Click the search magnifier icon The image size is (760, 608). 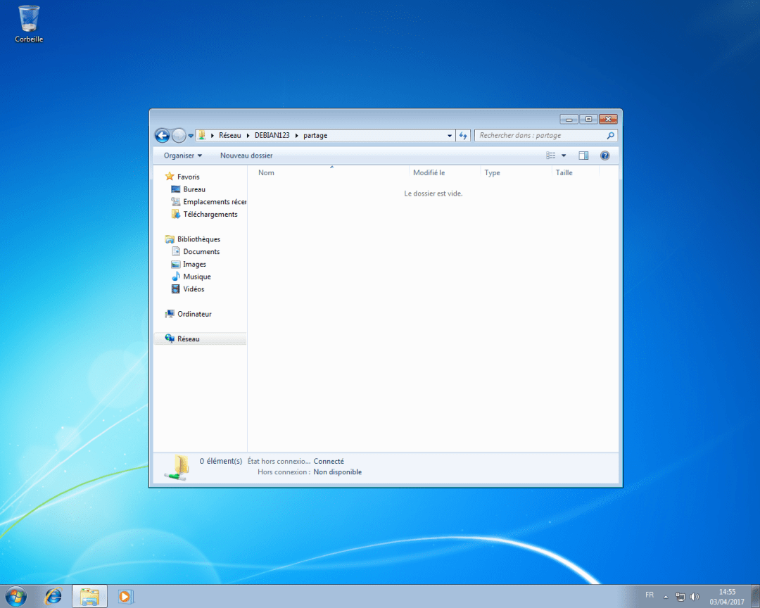click(611, 135)
